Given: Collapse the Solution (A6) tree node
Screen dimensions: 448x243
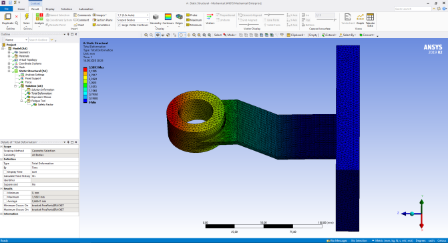Looking at the screenshot, I should point(15,86).
